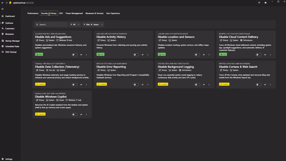This screenshot has height=161, width=286.
Task: Toggle Disable Cloud Content Delivery switch
Action: tap(258, 55)
